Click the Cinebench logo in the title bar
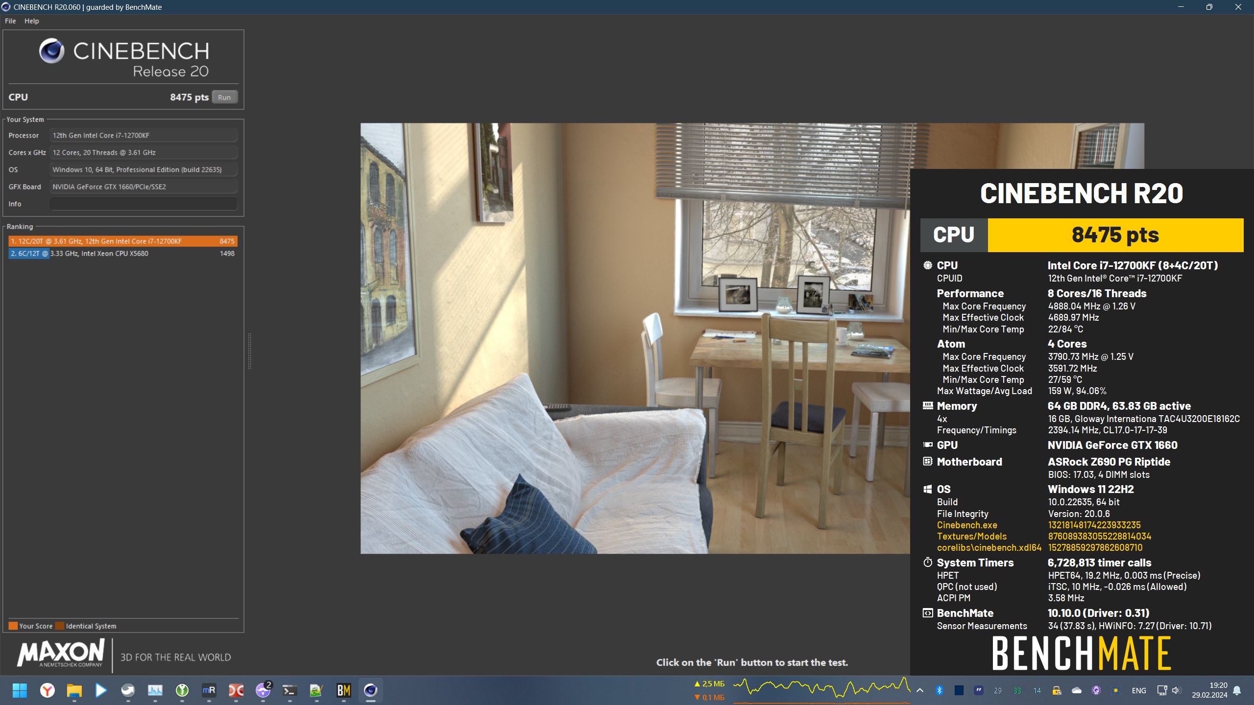This screenshot has height=705, width=1254. (6, 7)
